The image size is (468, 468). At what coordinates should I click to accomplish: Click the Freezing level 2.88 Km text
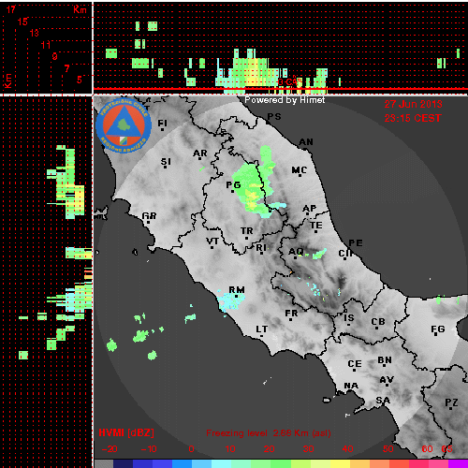click(x=269, y=433)
